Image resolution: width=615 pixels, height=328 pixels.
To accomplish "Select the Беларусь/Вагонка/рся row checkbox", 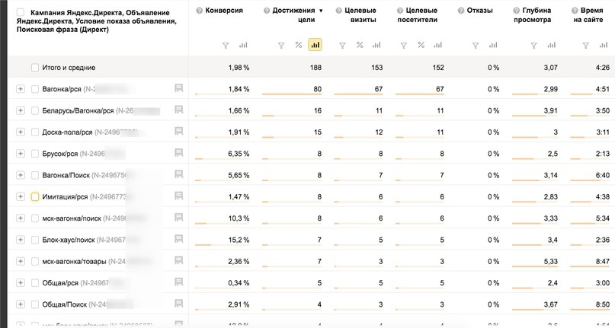I will [x=35, y=110].
